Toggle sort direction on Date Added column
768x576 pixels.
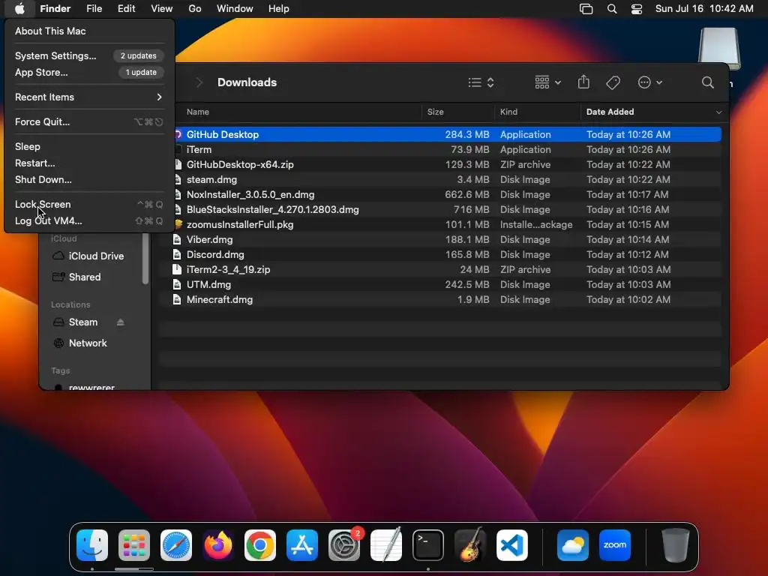(x=718, y=112)
